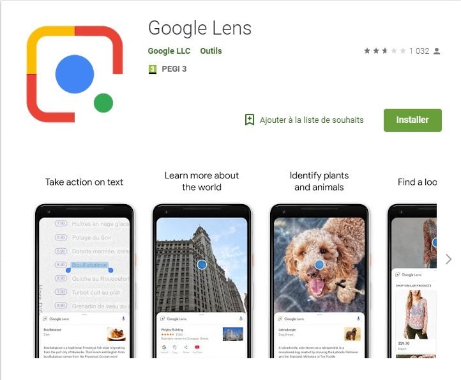
Task: Click microphone icon in first phone screenshot
Action: coord(123,319)
